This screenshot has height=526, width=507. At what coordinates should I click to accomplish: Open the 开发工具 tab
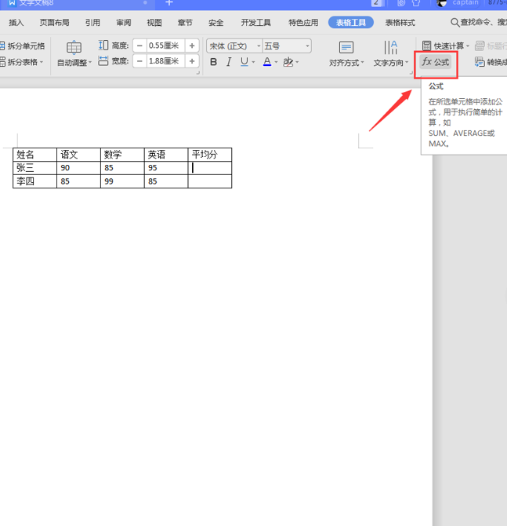coord(255,23)
